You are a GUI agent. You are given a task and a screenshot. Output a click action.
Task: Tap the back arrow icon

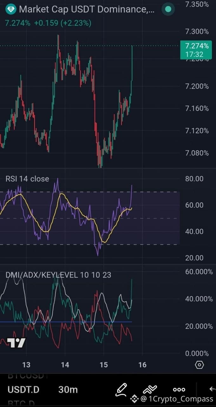click(213, 389)
